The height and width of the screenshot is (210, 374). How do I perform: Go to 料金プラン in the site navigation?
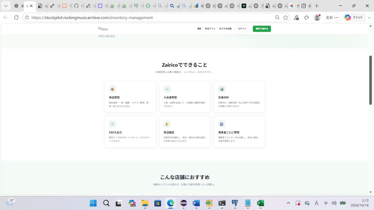pyautogui.click(x=210, y=29)
